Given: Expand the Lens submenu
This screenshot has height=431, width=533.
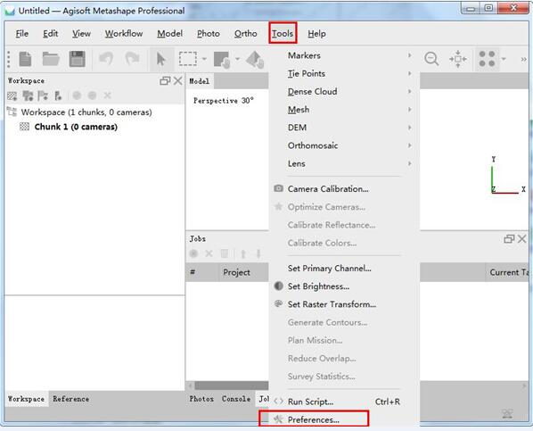Looking at the screenshot, I should [343, 164].
